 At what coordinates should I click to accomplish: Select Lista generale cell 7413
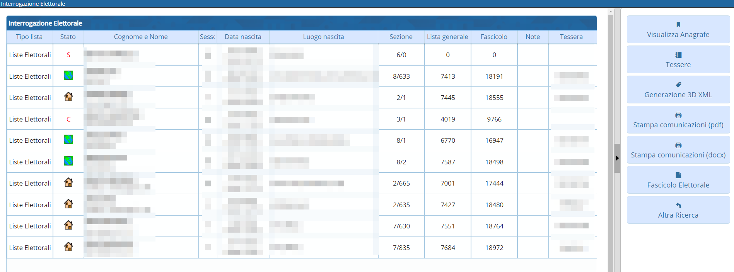(x=448, y=76)
